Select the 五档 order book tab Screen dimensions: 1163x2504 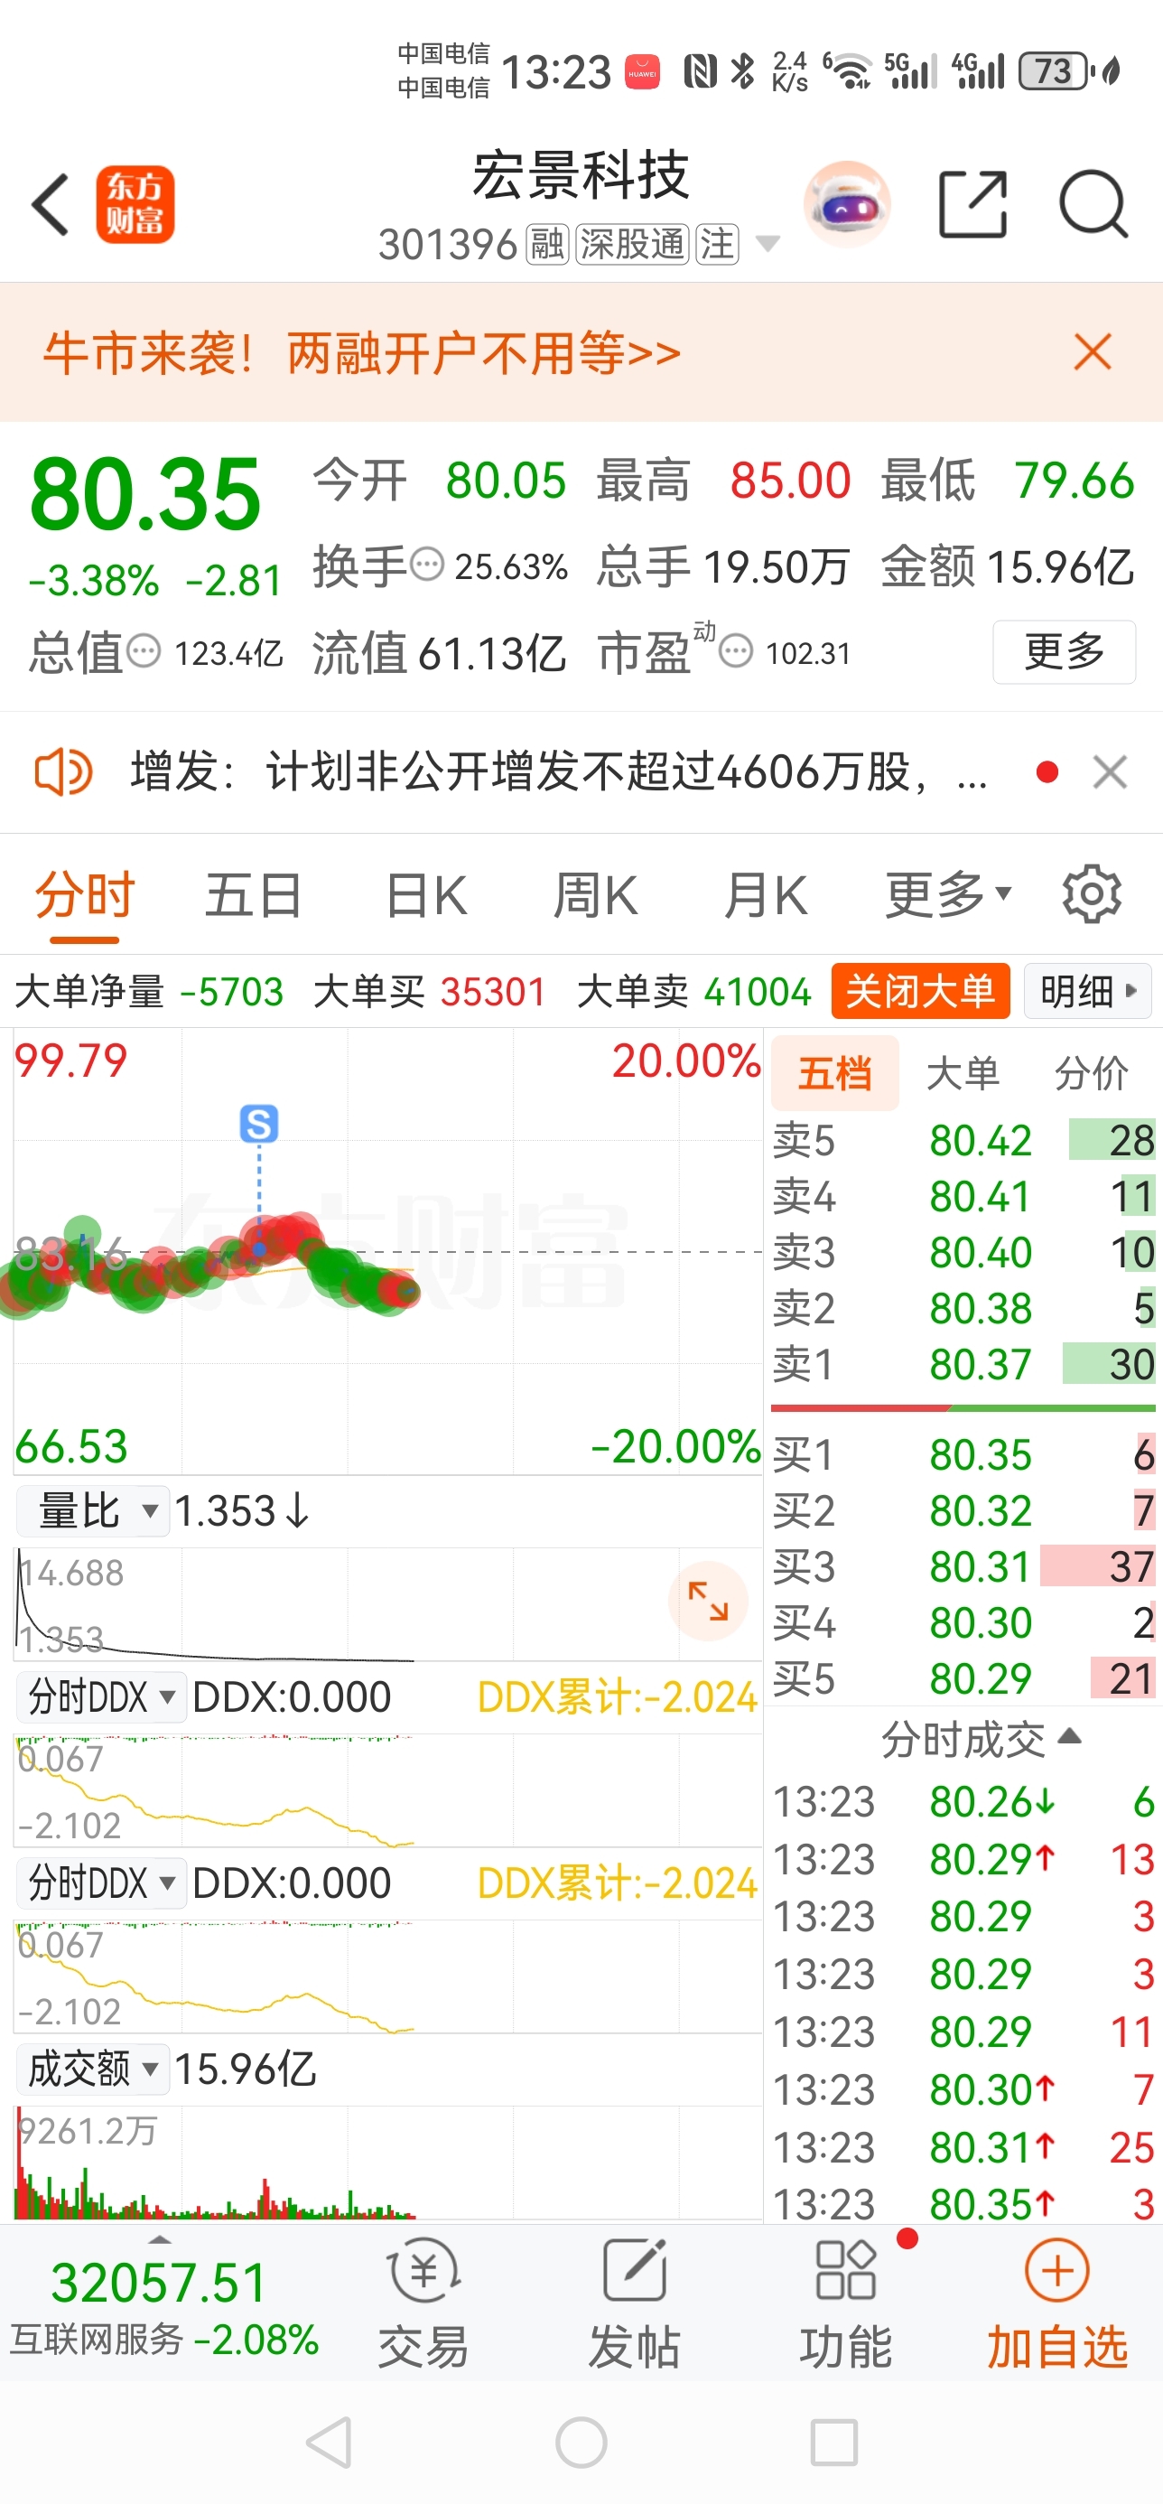coord(834,1074)
